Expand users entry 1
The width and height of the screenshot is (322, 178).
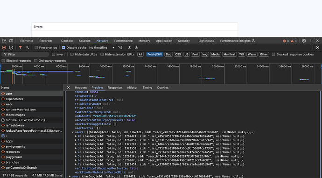point(76,140)
